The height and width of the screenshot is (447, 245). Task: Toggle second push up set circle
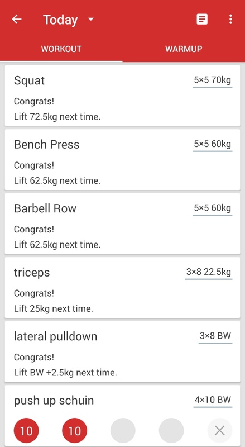[x=75, y=430]
